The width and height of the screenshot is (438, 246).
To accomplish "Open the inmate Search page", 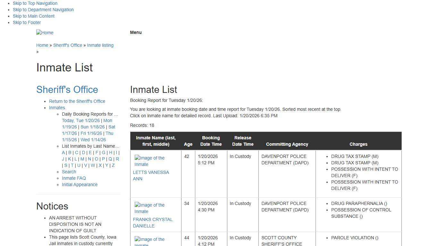I will (x=69, y=172).
